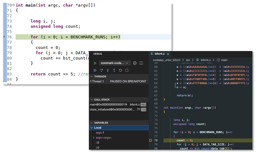Click 'unsigned long count;' in Eclipse editor
Image resolution: width=256 pixels, height=153 pixels.
55,27
